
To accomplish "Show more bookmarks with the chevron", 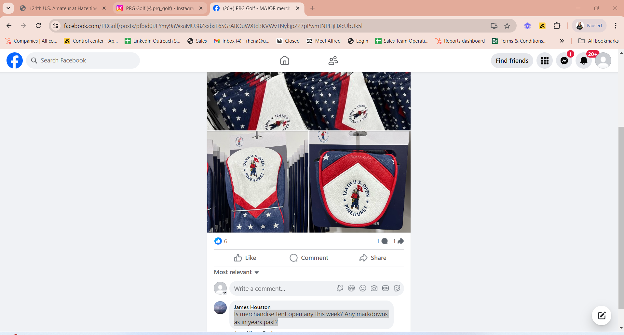I will [562, 41].
